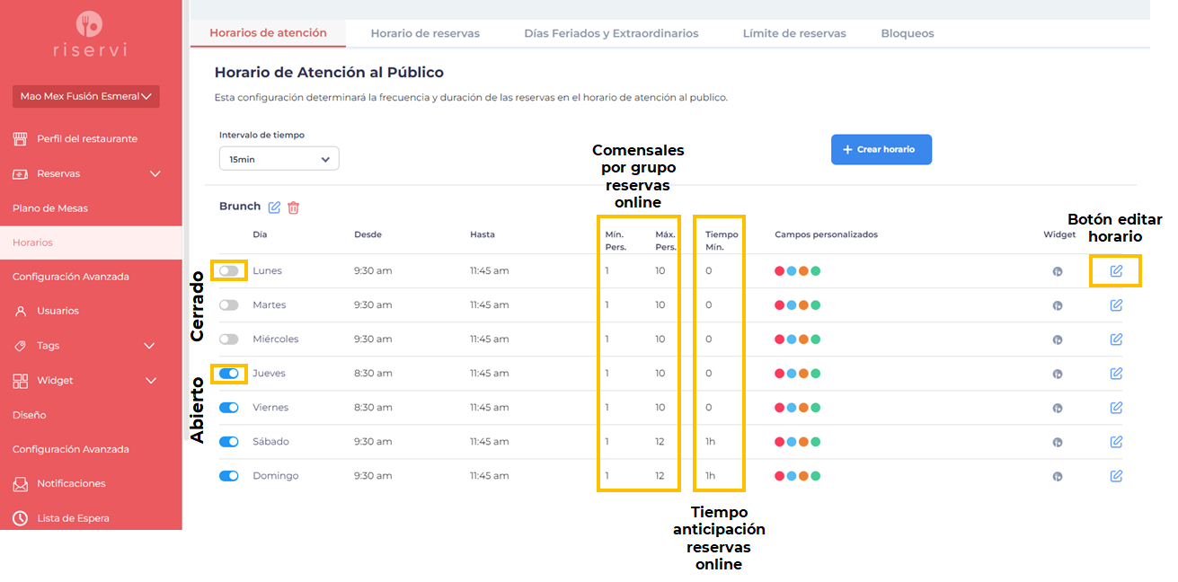1178x582 pixels.
Task: Edit the Lunes schedule row
Action: (x=1116, y=271)
